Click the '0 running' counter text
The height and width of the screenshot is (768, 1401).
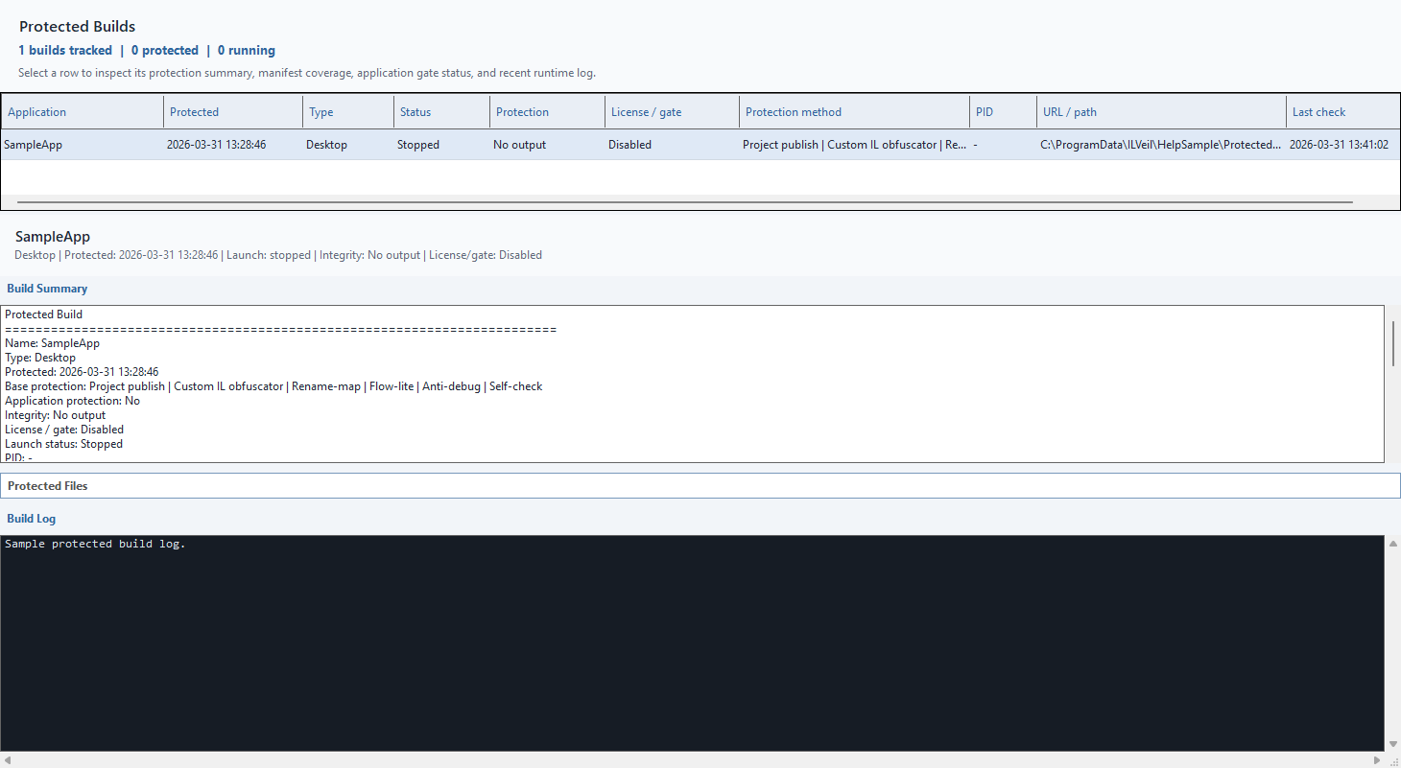(246, 51)
